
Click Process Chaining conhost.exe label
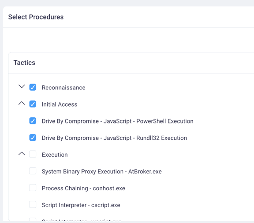coord(83,188)
